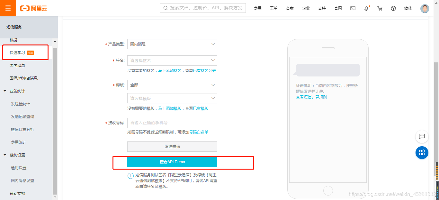Image resolution: width=439 pixels, height=200 pixels.
Task: Click the info icon beside test signature note
Action: pyautogui.click(x=130, y=176)
